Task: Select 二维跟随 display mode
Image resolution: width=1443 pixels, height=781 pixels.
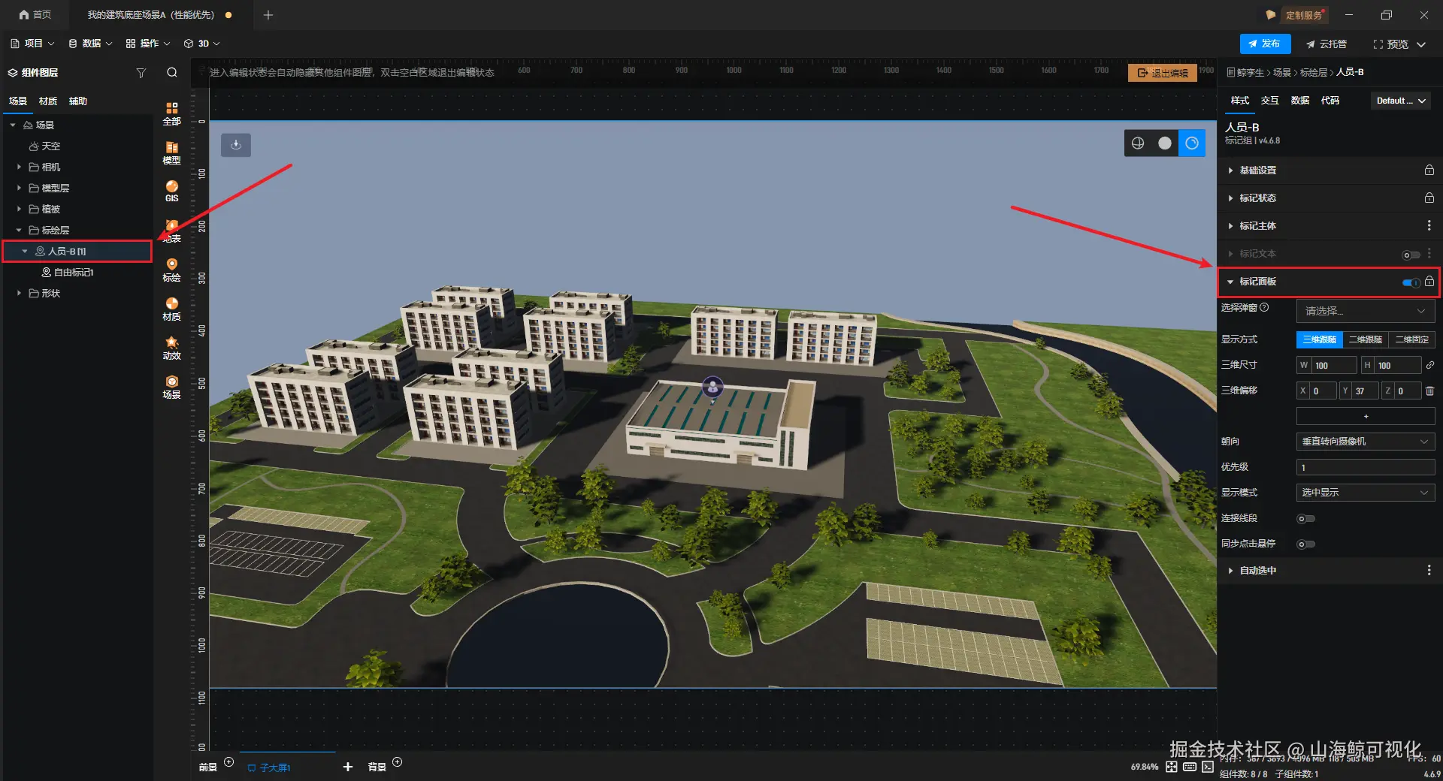Action: 1366,339
